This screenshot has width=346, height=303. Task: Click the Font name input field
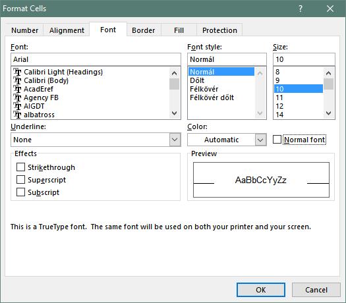[x=96, y=59]
